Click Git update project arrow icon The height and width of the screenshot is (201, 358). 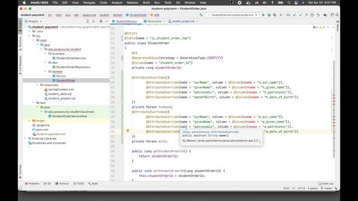click(x=295, y=15)
